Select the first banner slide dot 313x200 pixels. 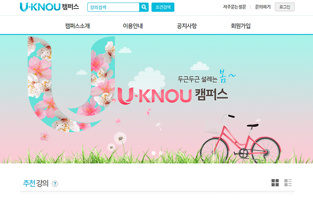click(153, 153)
